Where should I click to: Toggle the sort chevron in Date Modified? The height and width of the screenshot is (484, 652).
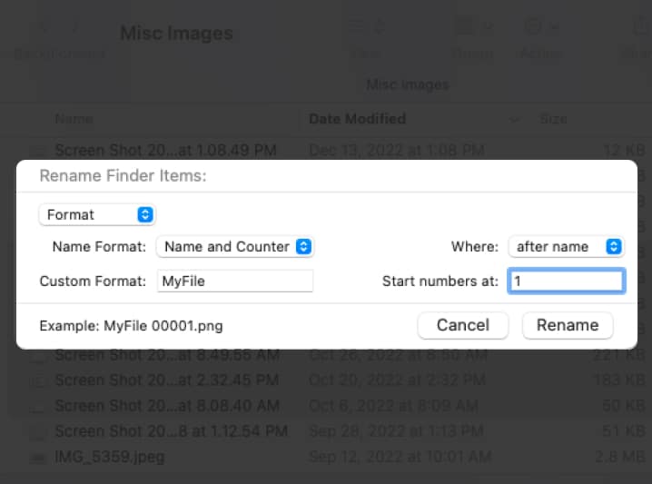(516, 119)
